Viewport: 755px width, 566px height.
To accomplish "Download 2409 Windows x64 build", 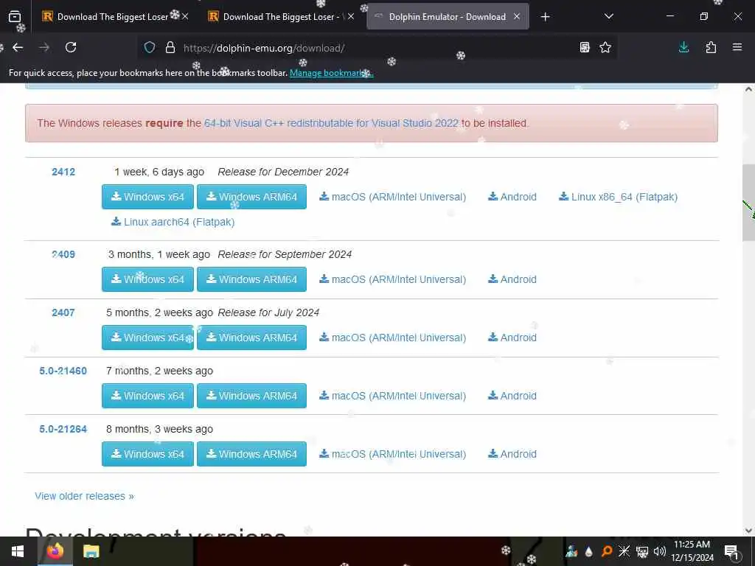I will [147, 279].
